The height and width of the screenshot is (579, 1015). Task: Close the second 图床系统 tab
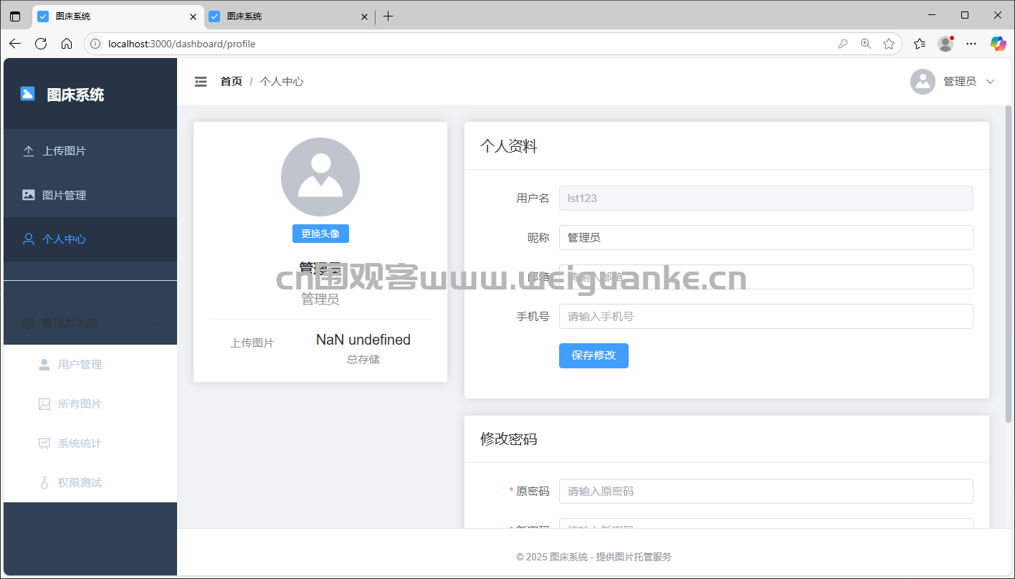(364, 16)
